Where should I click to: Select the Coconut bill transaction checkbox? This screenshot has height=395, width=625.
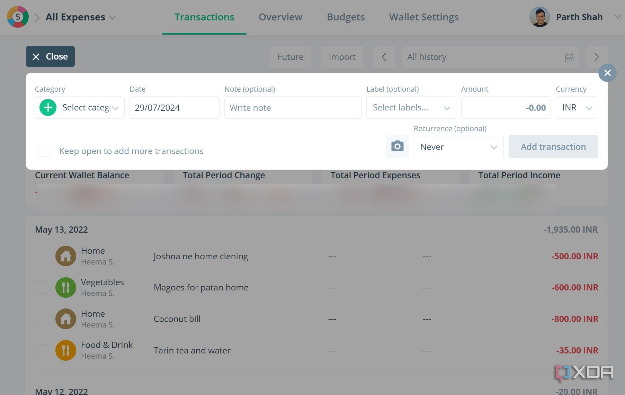tap(41, 319)
